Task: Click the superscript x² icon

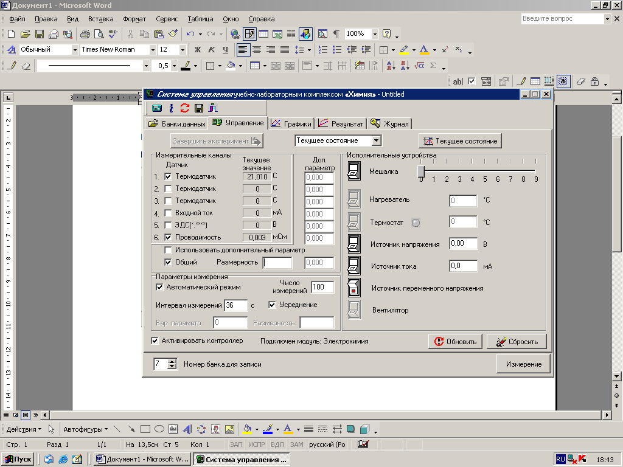Action: point(445,50)
